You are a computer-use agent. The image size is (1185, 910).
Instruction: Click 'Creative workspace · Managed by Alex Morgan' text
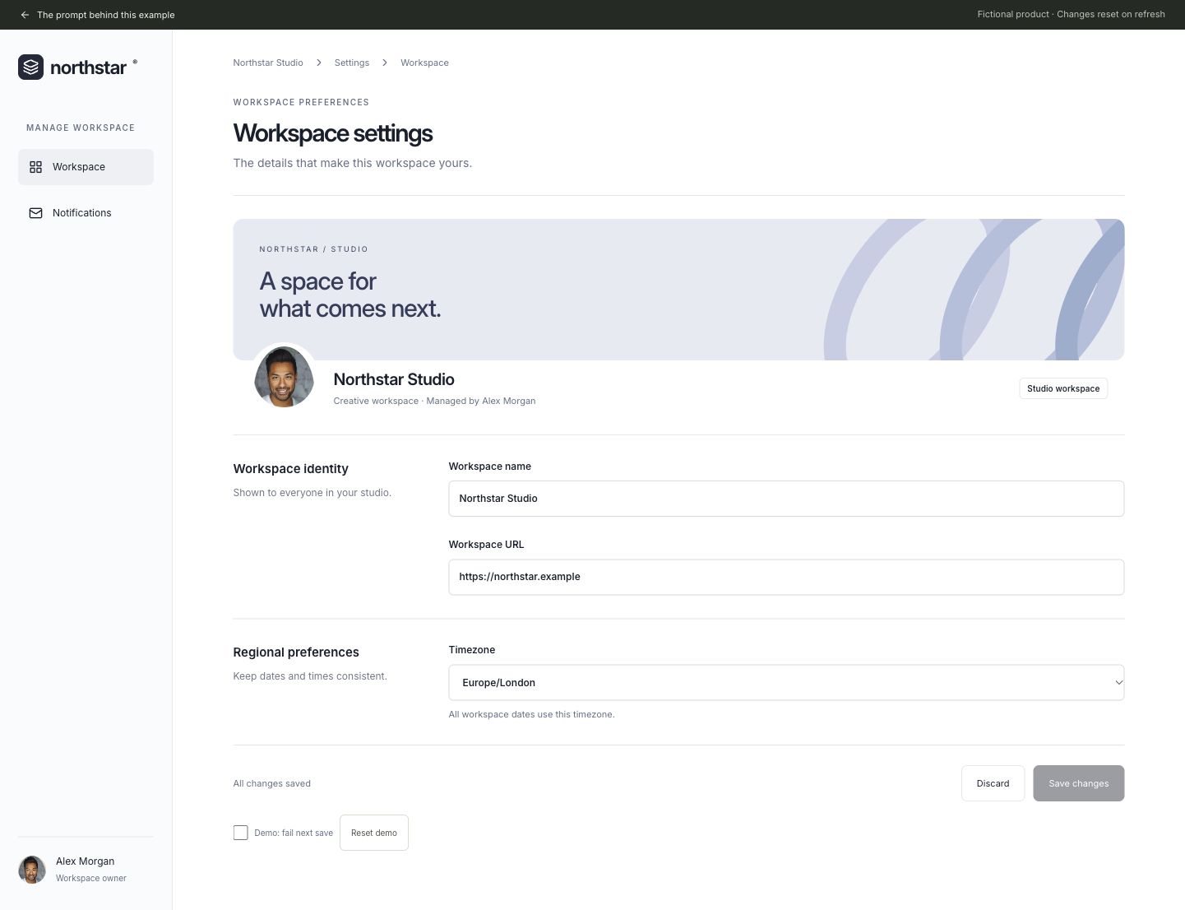[434, 401]
